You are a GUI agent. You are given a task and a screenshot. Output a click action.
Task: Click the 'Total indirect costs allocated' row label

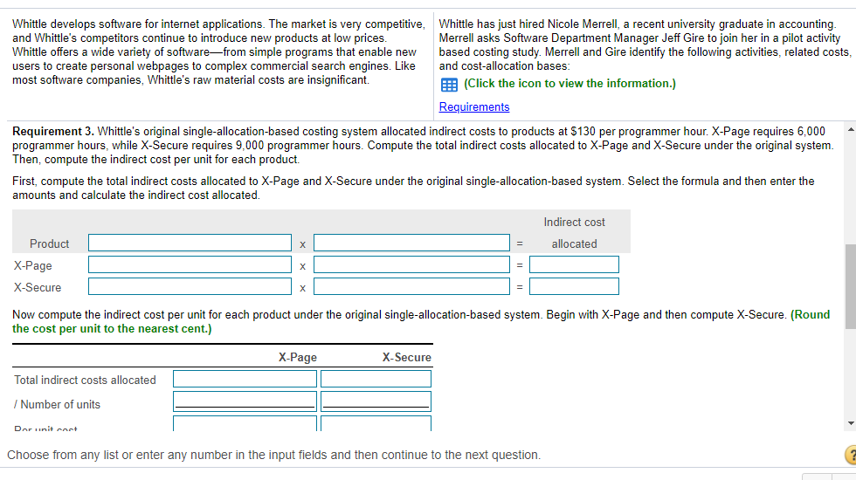point(86,380)
